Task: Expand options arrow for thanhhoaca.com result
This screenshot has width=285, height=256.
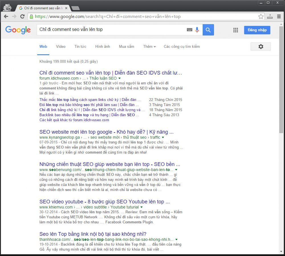Action: [176, 240]
